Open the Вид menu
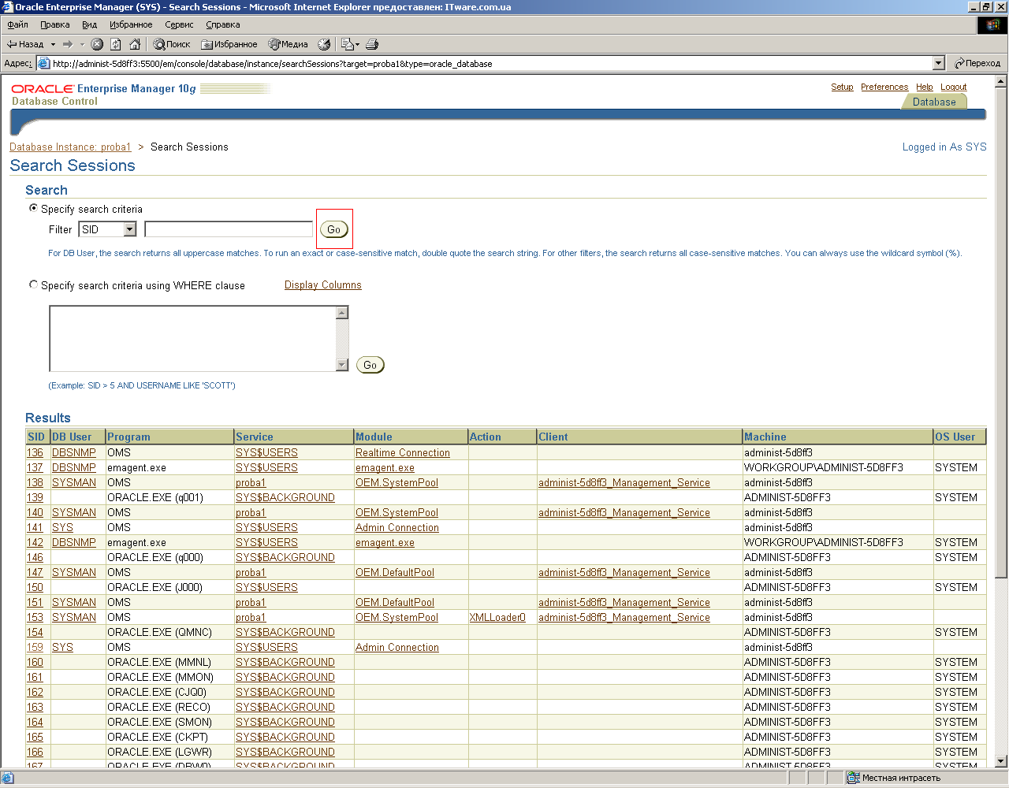Screen dimensions: 1009x788 click(90, 24)
